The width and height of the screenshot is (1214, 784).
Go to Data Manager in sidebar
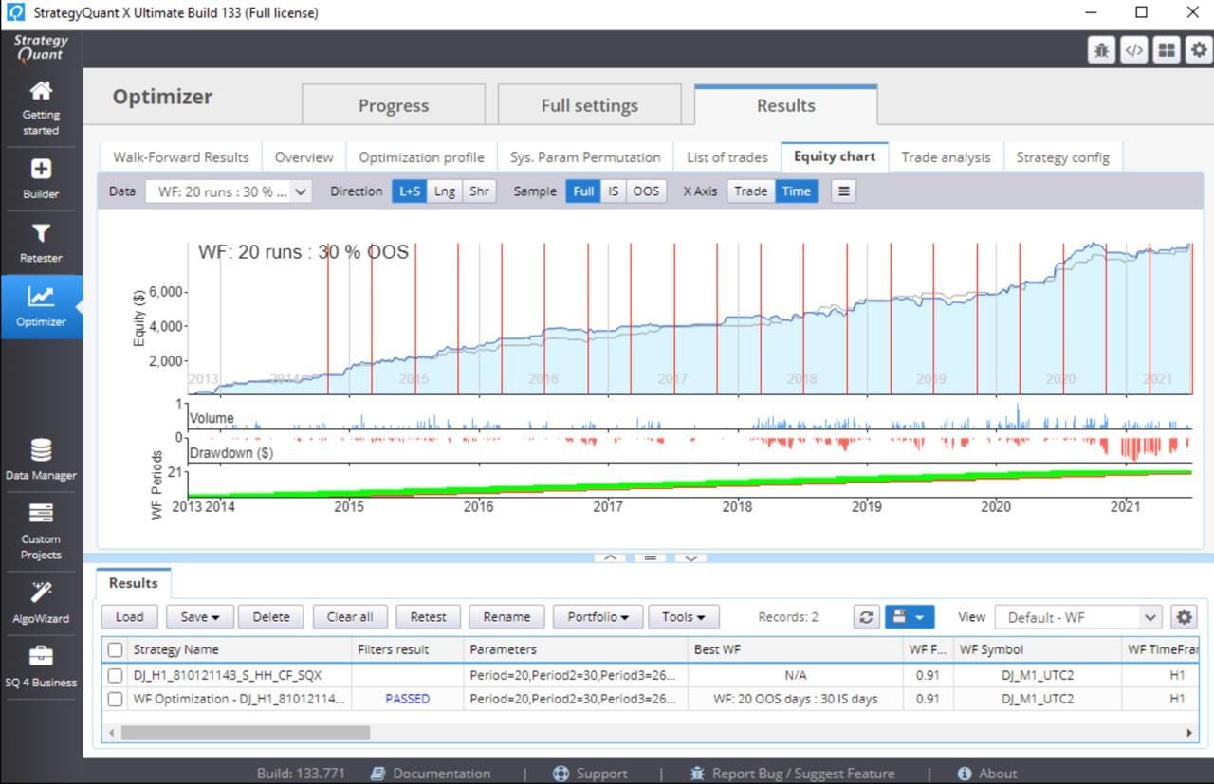click(41, 459)
